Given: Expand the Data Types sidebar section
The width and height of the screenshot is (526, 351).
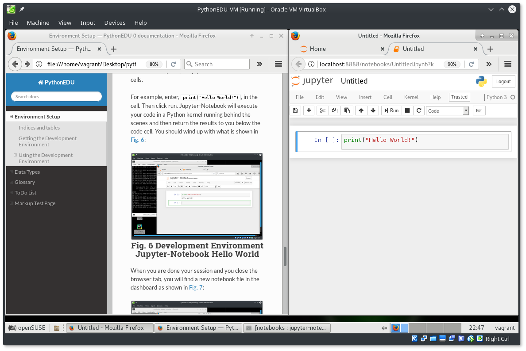Looking at the screenshot, I should pyautogui.click(x=11, y=172).
